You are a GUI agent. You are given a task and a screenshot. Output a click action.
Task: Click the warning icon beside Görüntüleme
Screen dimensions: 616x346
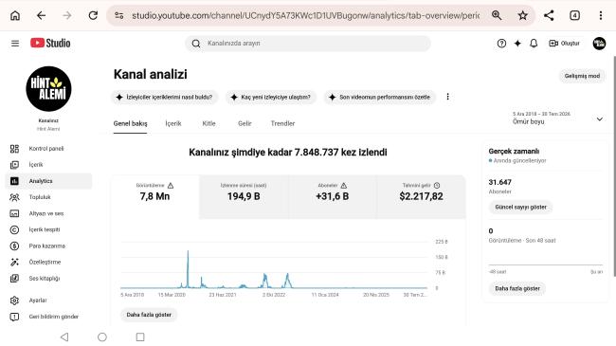click(x=171, y=185)
